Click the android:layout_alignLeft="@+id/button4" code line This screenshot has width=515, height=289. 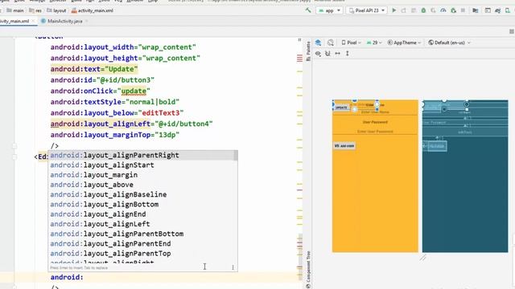point(131,124)
